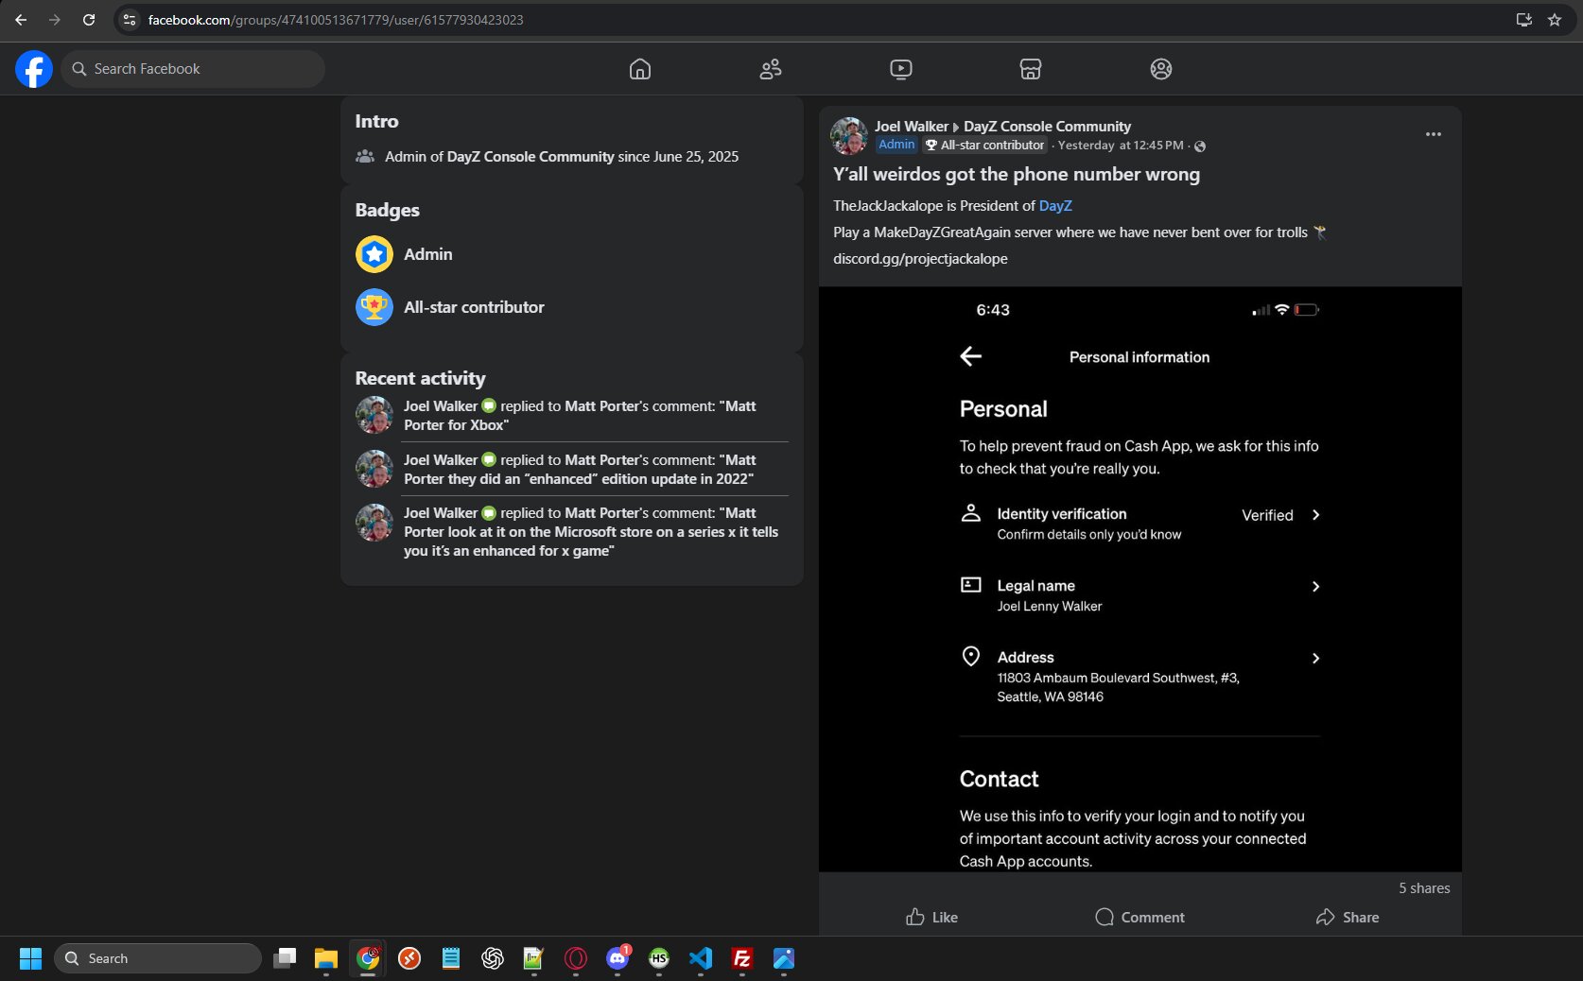Open the Cash App screenshot image in the post
Image resolution: width=1583 pixels, height=981 pixels.
(x=1140, y=579)
